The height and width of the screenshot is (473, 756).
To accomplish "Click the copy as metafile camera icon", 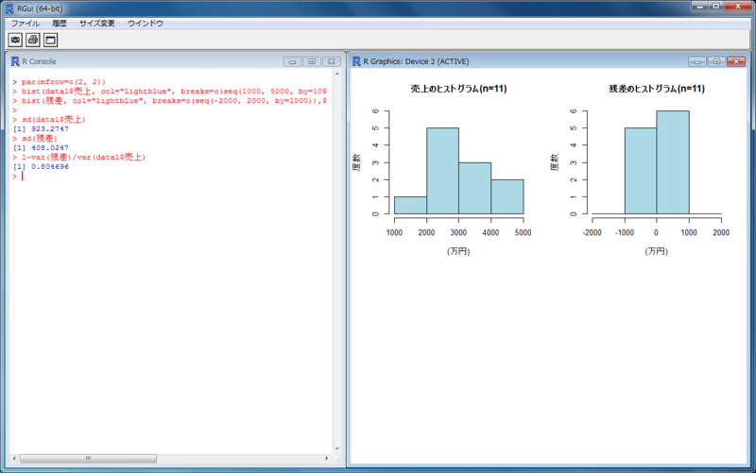I will pos(15,40).
